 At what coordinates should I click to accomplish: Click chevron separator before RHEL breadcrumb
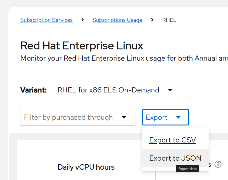click(152, 20)
